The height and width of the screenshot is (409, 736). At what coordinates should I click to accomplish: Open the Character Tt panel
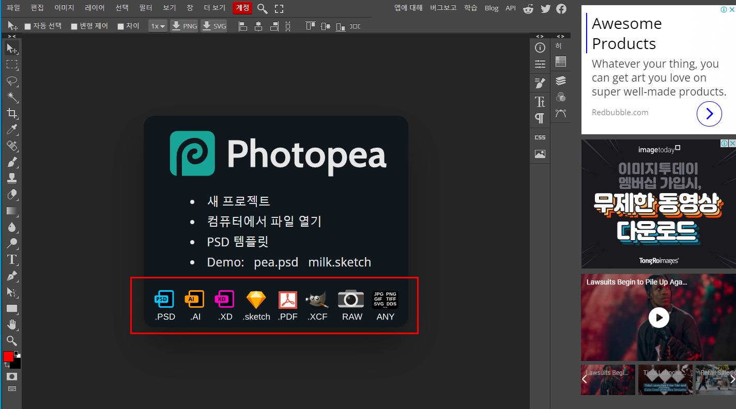(x=540, y=102)
